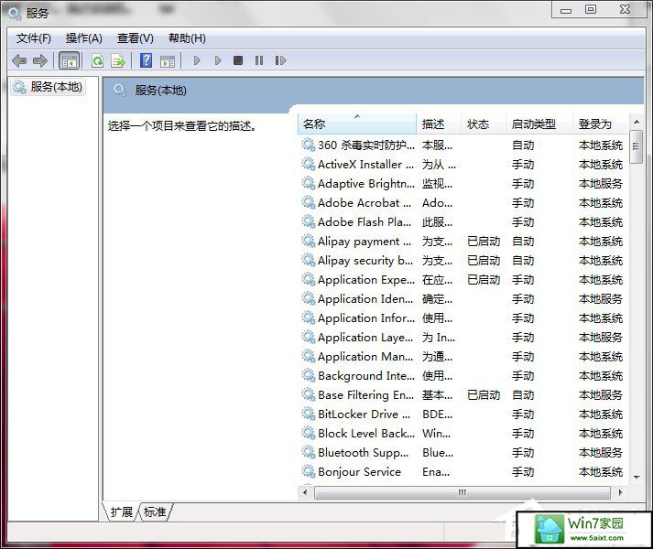Select the Alipay payment service
The image size is (653, 549).
pyautogui.click(x=463, y=241)
